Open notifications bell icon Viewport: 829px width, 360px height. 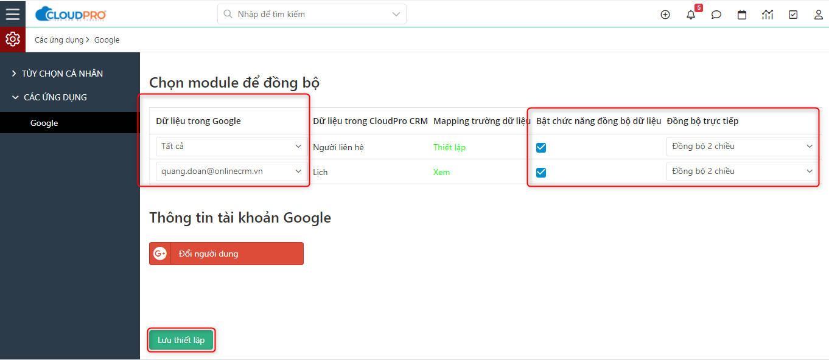coord(691,15)
